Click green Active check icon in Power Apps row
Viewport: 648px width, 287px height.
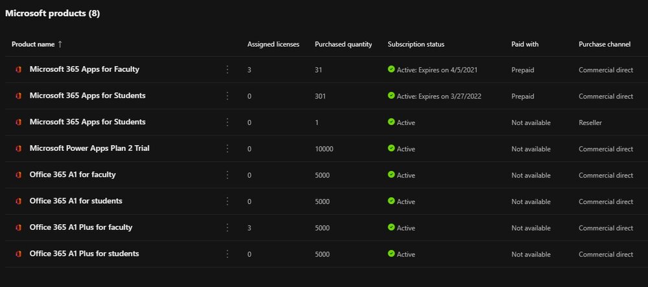pos(391,148)
